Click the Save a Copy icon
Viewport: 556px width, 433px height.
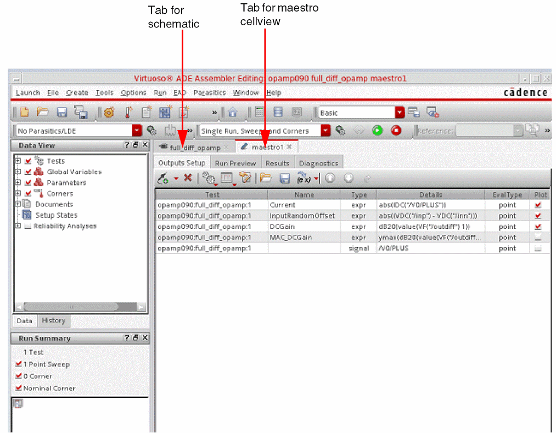tap(81, 113)
